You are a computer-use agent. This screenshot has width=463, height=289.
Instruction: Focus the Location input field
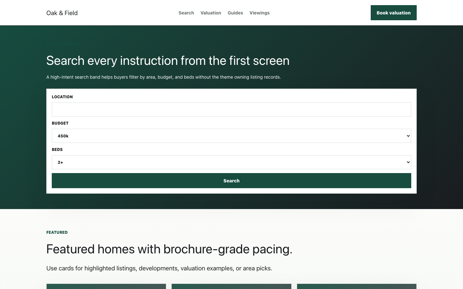pyautogui.click(x=232, y=109)
